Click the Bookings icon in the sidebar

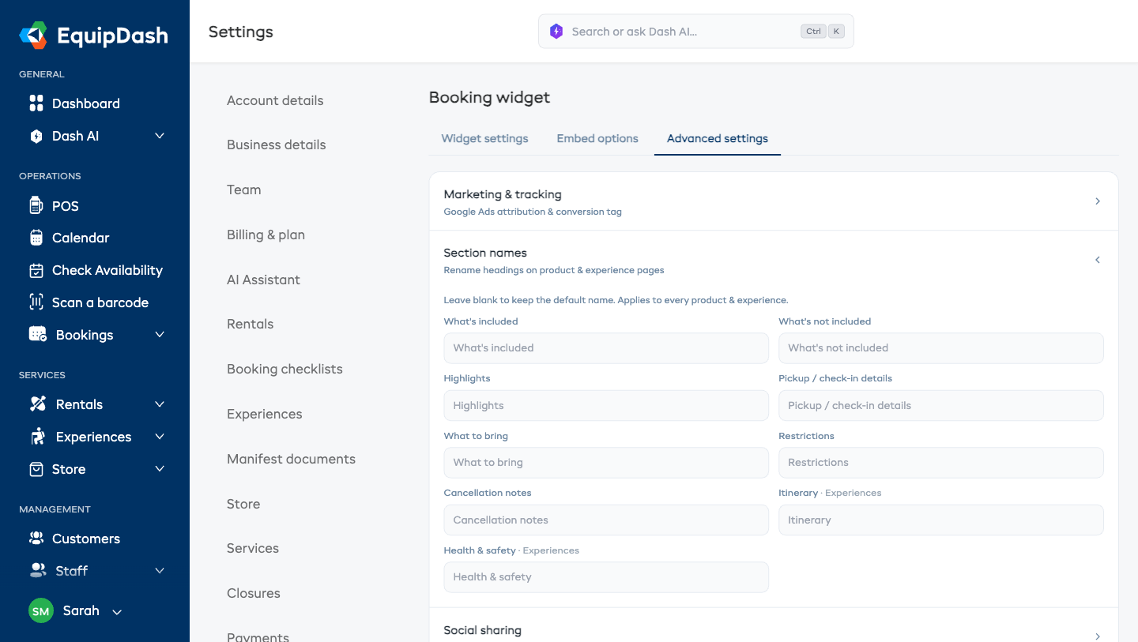coord(37,334)
